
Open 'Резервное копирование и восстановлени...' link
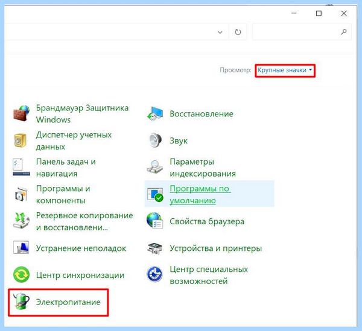[x=84, y=221]
